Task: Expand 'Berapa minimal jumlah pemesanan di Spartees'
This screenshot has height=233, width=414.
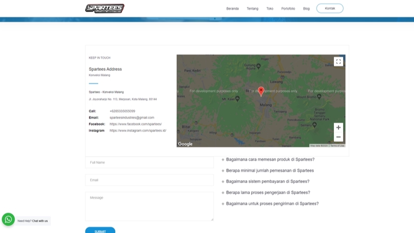Action: pos(270,170)
